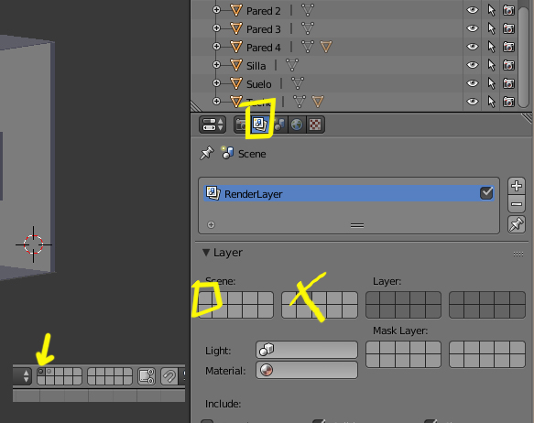Select the RenderLayer list entry
The image size is (534, 423).
(348, 193)
